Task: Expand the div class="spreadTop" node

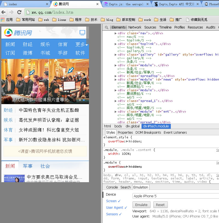Action: 116,76
